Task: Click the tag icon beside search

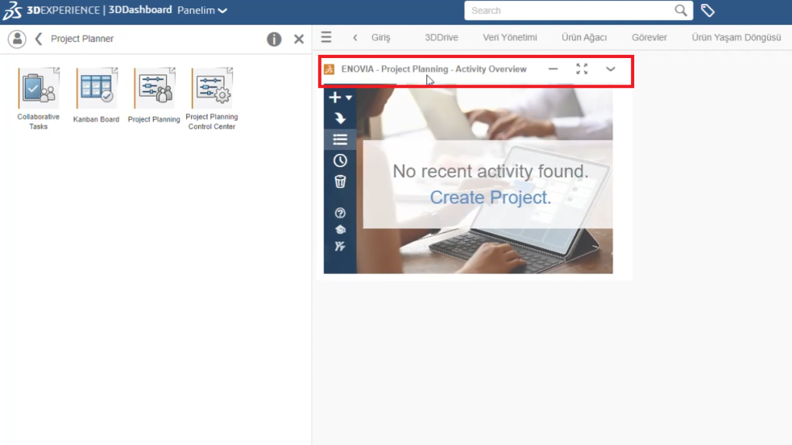Action: [708, 11]
